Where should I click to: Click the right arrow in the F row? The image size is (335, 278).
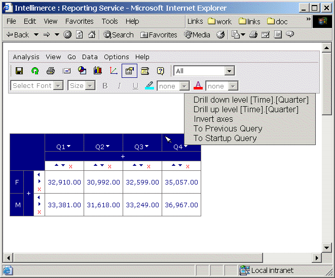pos(40,181)
